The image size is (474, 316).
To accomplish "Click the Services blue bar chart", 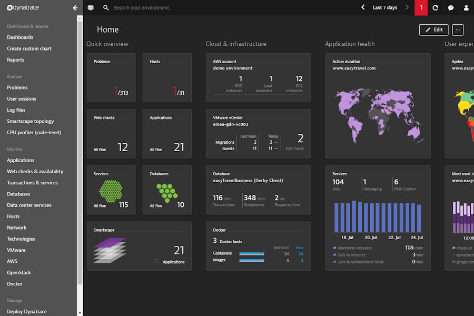I will [378, 216].
